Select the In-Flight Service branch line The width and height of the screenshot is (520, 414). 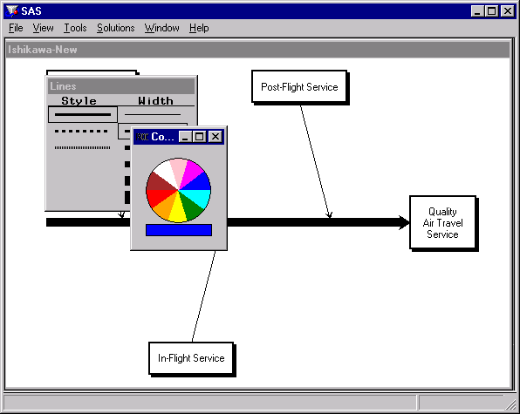203,296
